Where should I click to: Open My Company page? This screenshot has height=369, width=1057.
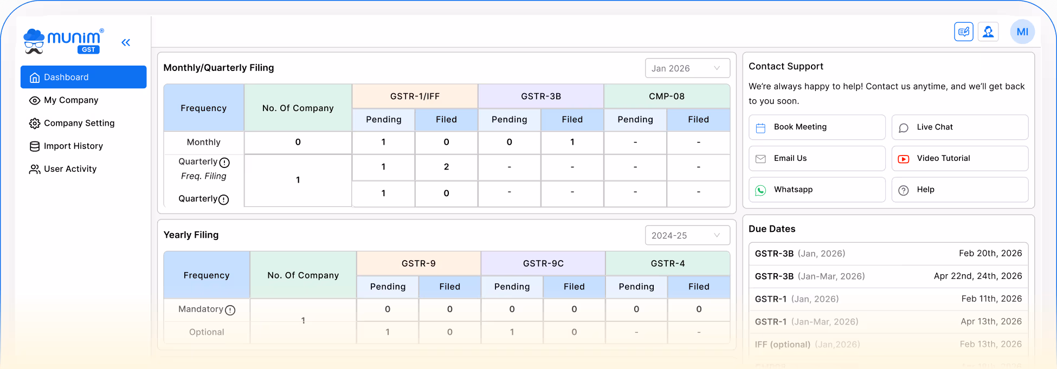coord(70,100)
